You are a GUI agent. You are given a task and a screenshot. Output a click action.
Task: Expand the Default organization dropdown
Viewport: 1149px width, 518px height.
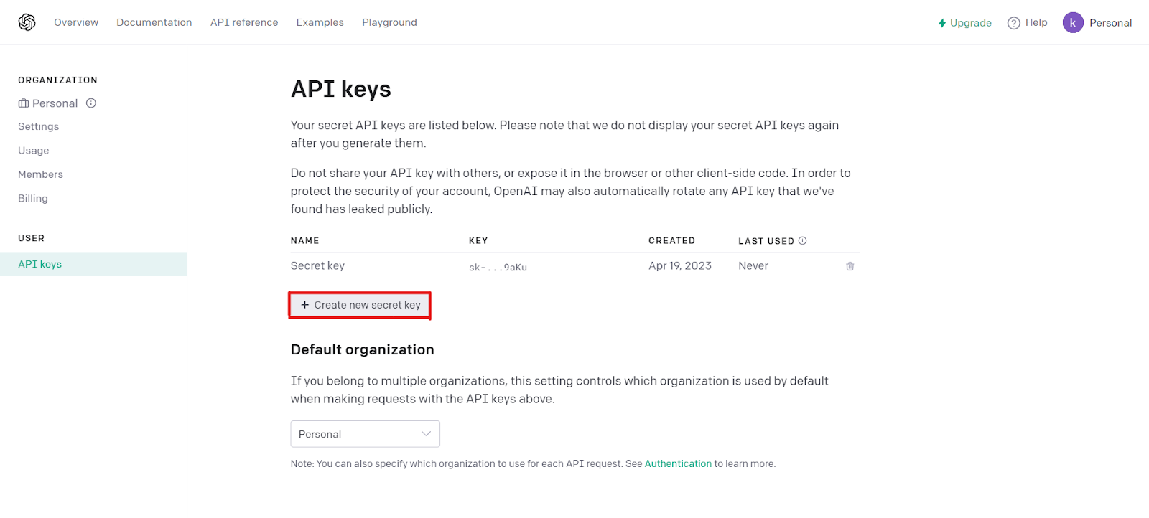365,434
